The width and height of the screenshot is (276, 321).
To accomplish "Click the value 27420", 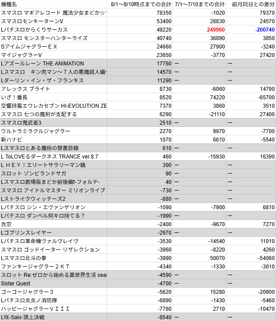I will (267, 55).
